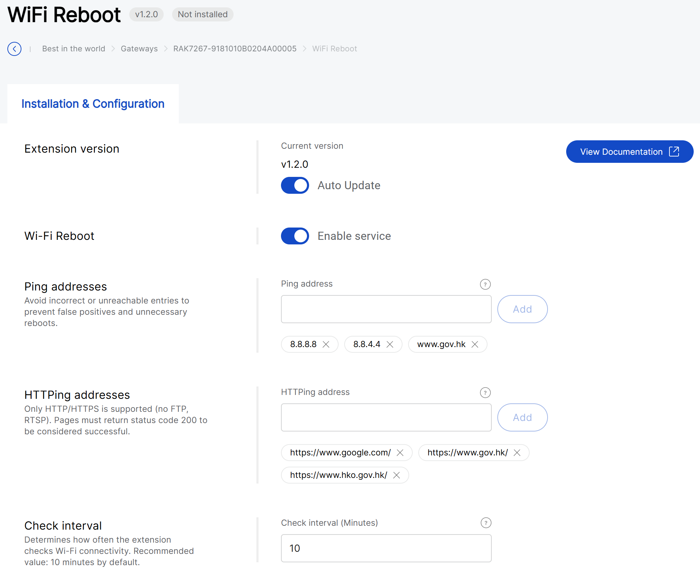Image resolution: width=700 pixels, height=569 pixels.
Task: Open the Check interval help icon
Action: click(486, 523)
